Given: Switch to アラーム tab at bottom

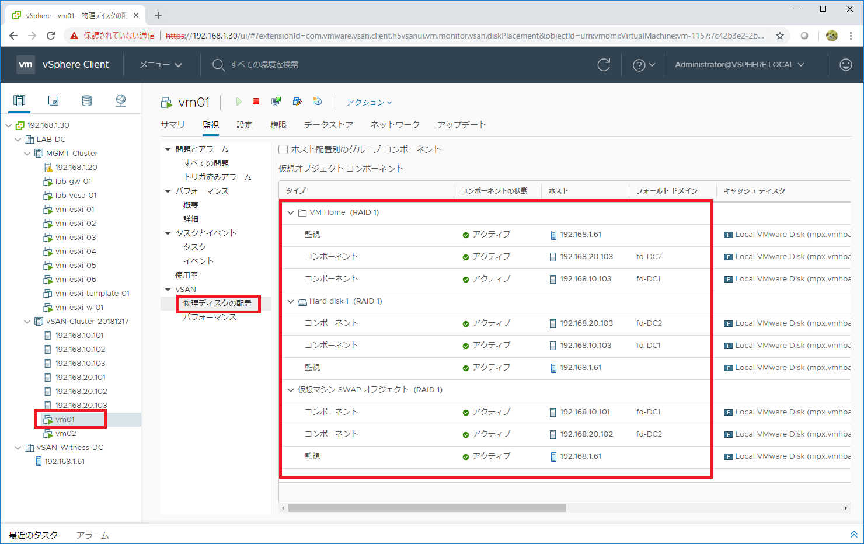Looking at the screenshot, I should pyautogui.click(x=93, y=535).
